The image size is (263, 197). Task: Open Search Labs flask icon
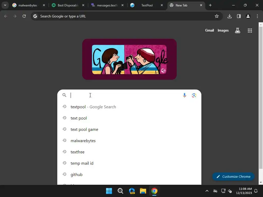pyautogui.click(x=238, y=31)
